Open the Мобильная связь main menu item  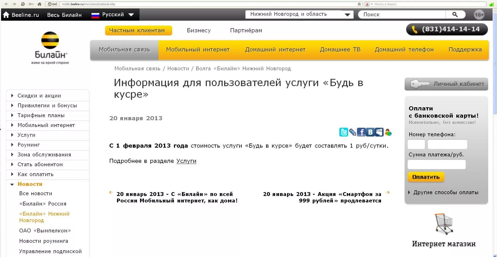point(125,50)
